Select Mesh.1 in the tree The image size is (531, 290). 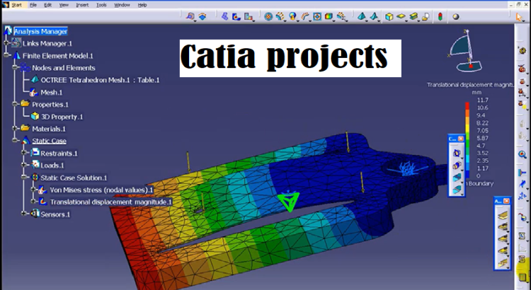[52, 93]
